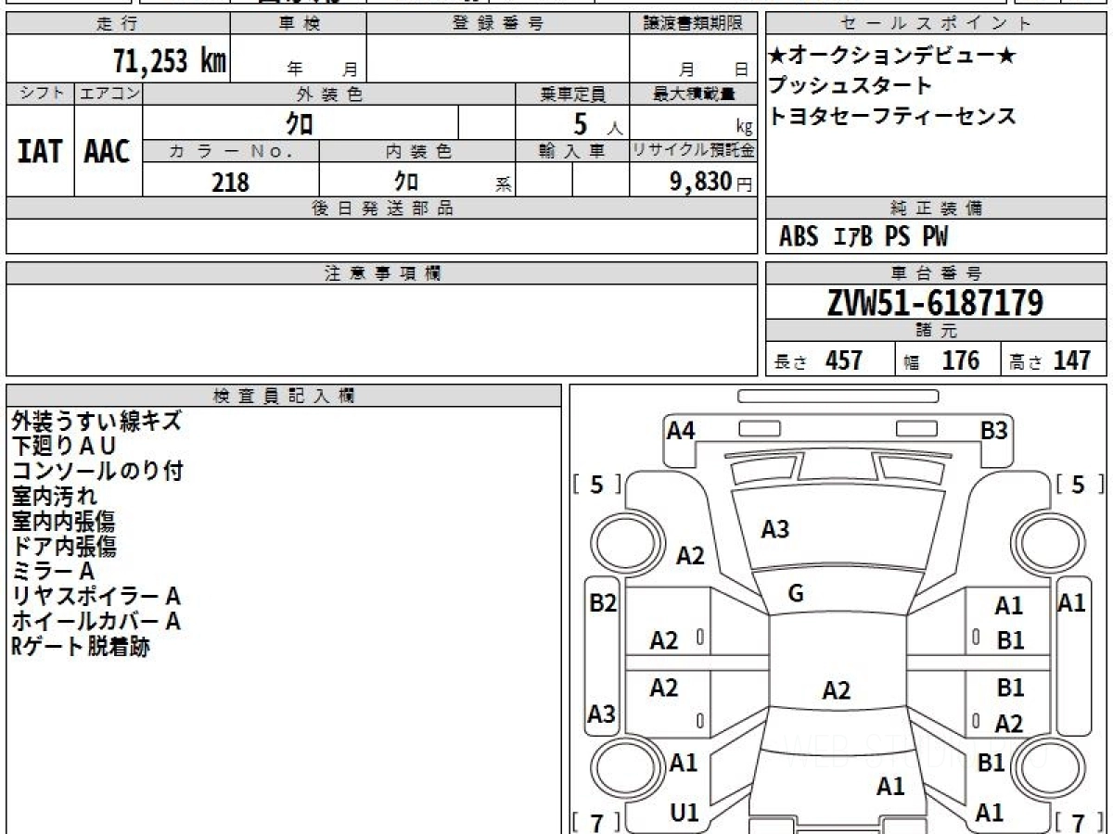Click the A4 mark on the car diagram
The image size is (1113, 834).
[x=681, y=430]
